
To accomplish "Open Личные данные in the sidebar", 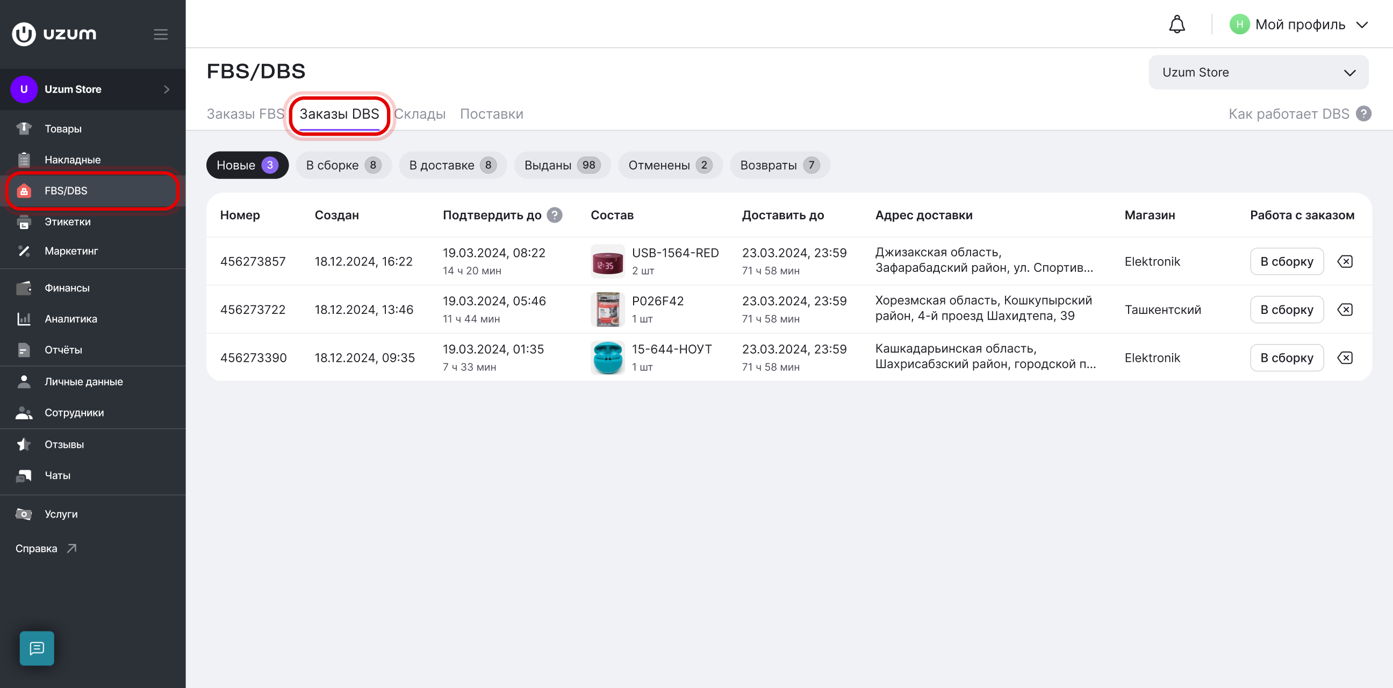I will coord(93,382).
